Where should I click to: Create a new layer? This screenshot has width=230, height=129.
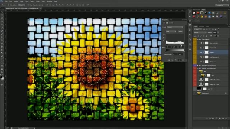(223, 118)
